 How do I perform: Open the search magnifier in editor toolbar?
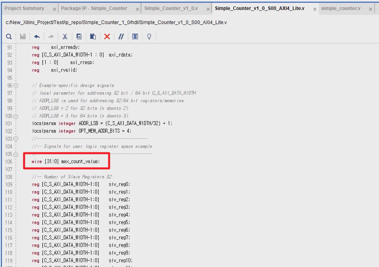9,36
